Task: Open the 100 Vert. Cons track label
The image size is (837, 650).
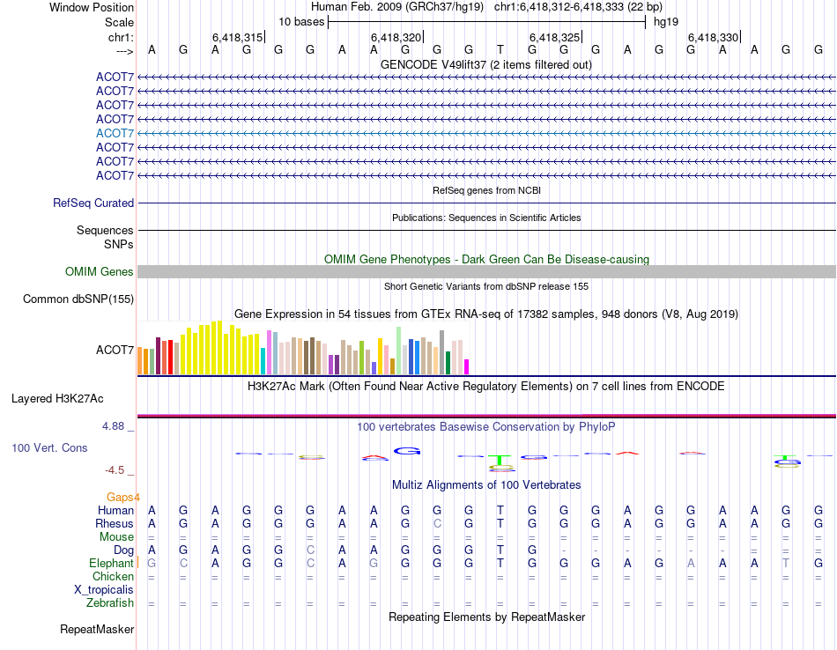Action: (x=49, y=447)
